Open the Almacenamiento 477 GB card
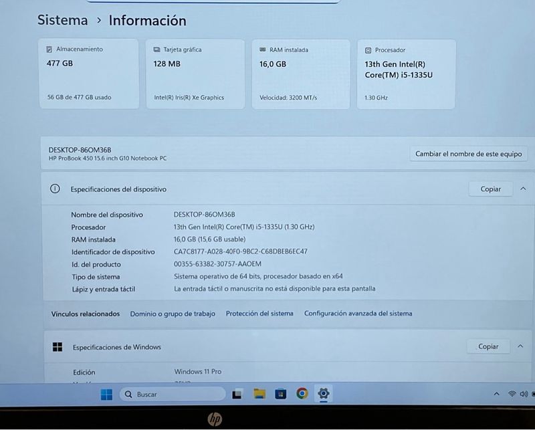This screenshot has height=430, width=535. 89,74
